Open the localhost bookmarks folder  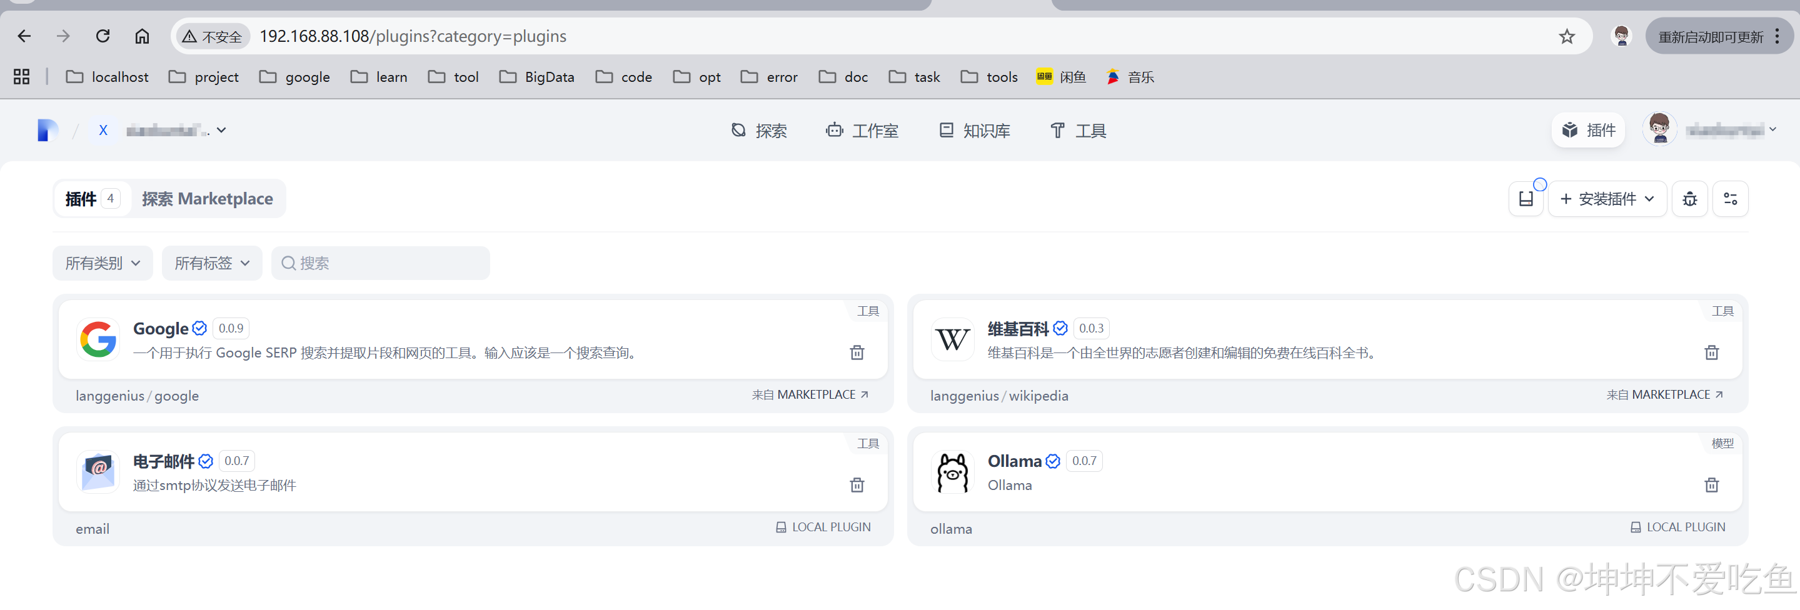[107, 77]
